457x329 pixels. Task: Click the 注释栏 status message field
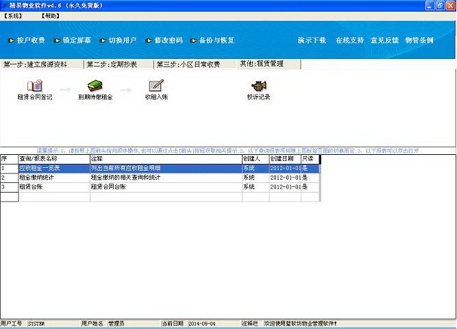[359, 324]
